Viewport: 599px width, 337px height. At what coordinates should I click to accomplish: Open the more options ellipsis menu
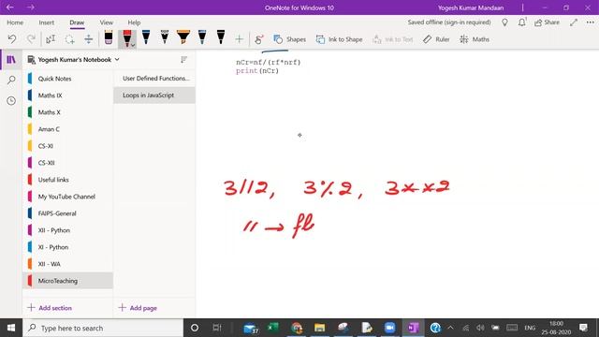click(591, 22)
